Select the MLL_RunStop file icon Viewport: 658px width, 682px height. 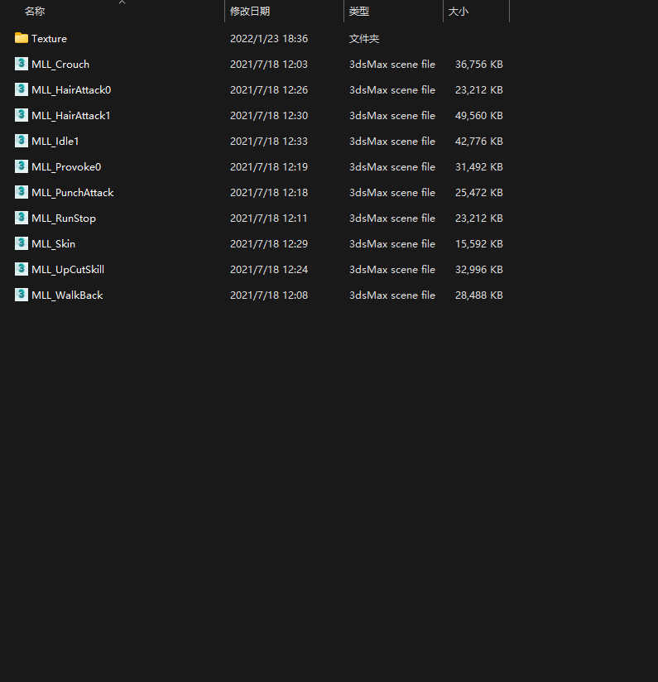22,218
